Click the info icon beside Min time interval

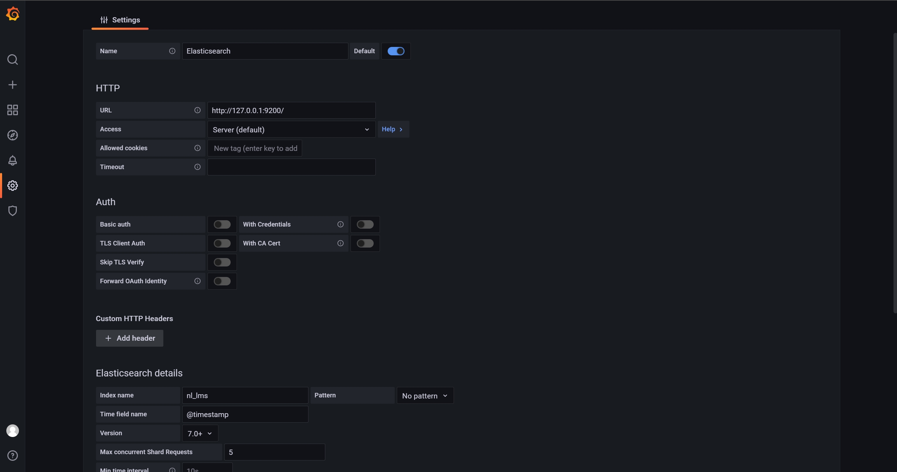click(x=172, y=470)
